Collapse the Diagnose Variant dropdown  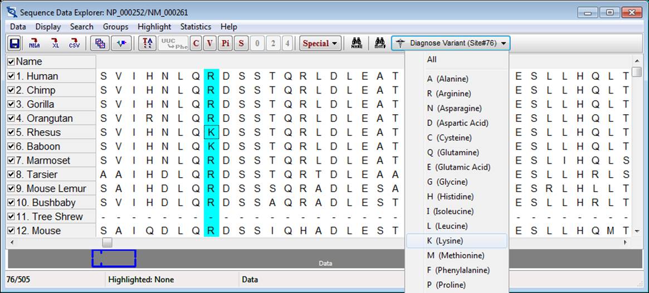coord(450,43)
